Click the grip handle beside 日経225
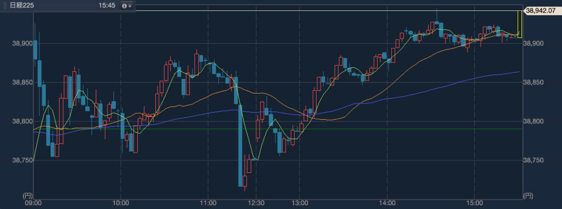The image size is (562, 209). (4, 5)
